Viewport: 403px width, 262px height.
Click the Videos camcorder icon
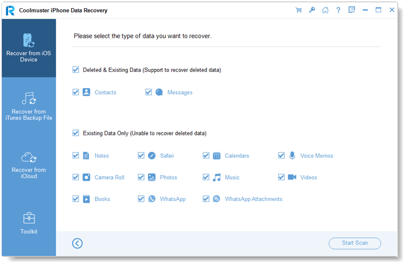coord(292,177)
